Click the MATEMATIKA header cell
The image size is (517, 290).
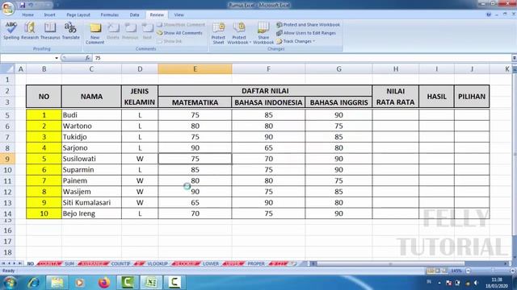[195, 102]
